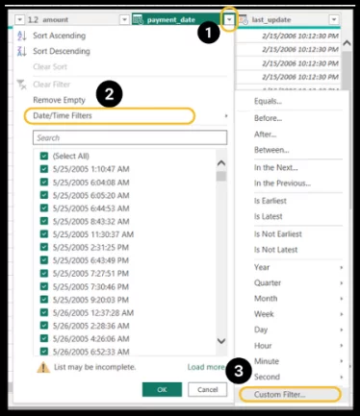
Task: Open dropdown left of the amount column
Action: coord(19,20)
